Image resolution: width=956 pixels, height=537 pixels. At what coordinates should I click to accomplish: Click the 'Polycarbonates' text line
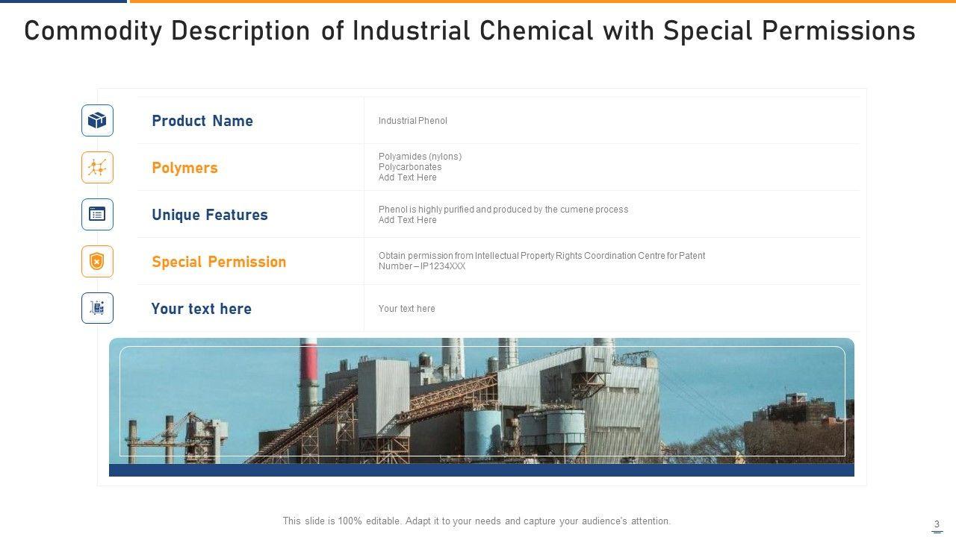pos(410,167)
